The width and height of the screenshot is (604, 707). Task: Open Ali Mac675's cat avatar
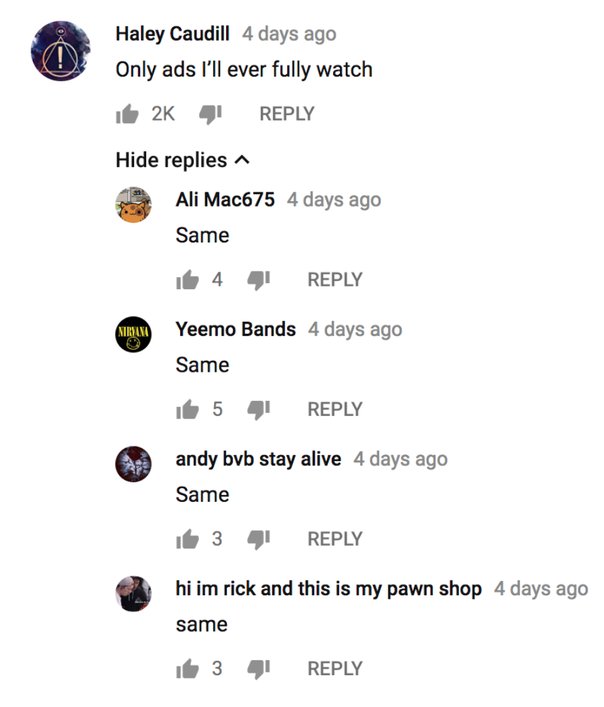(133, 205)
